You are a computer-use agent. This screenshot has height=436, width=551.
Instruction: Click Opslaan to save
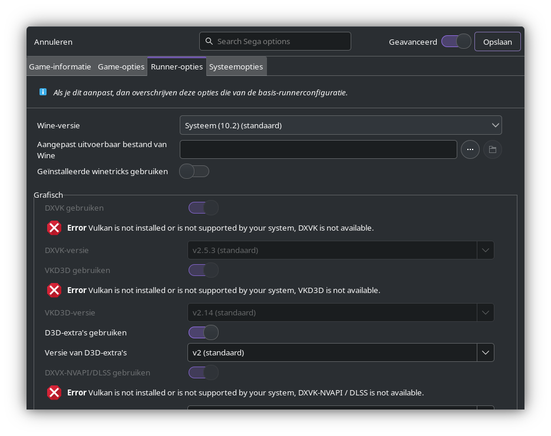click(x=497, y=42)
